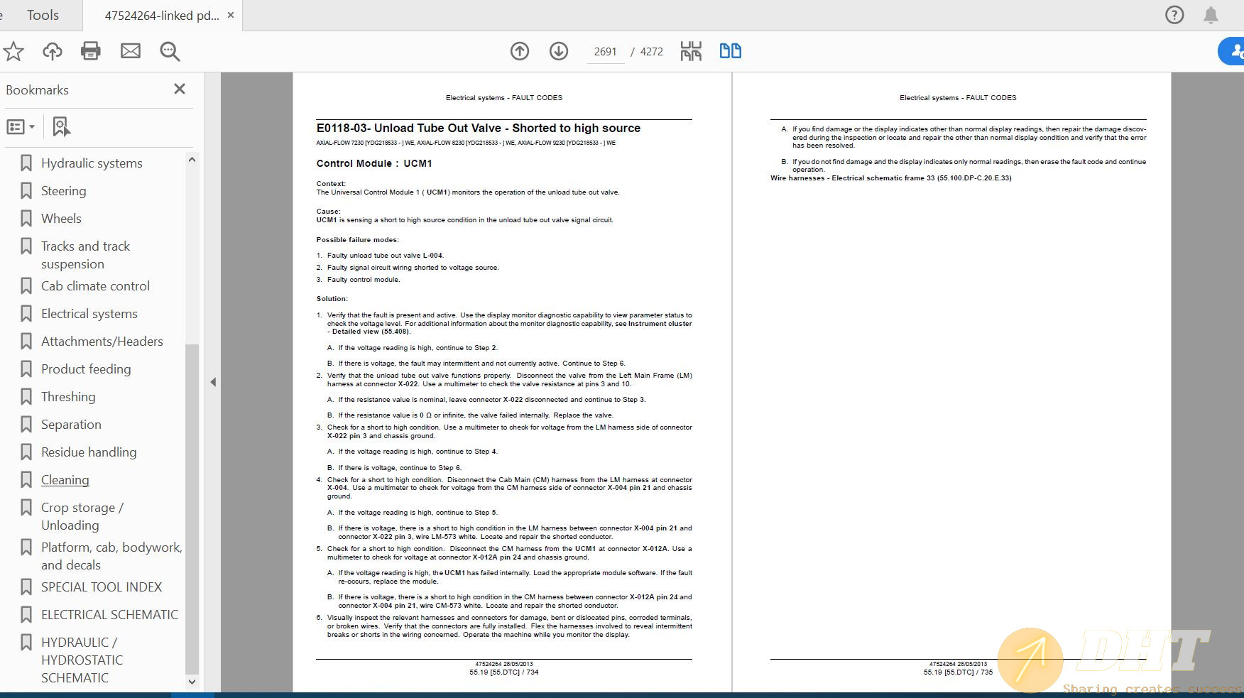Open HYDRAULIC / HYDROSTATIC SCHEMATIC bookmark
Image resolution: width=1244 pixels, height=698 pixels.
[x=82, y=660]
